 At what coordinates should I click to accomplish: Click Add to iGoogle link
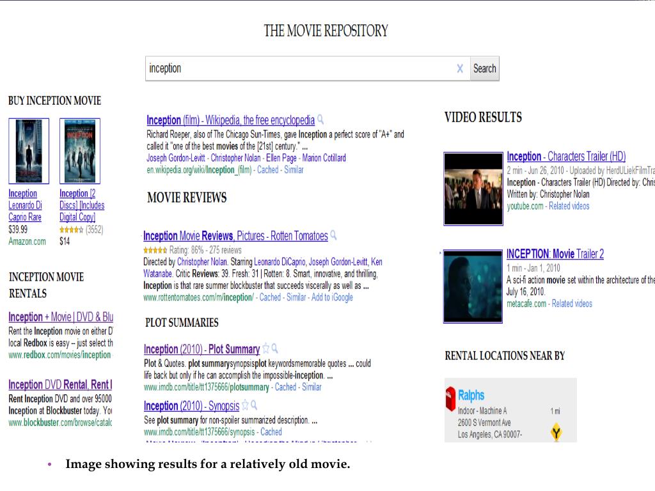tap(332, 297)
